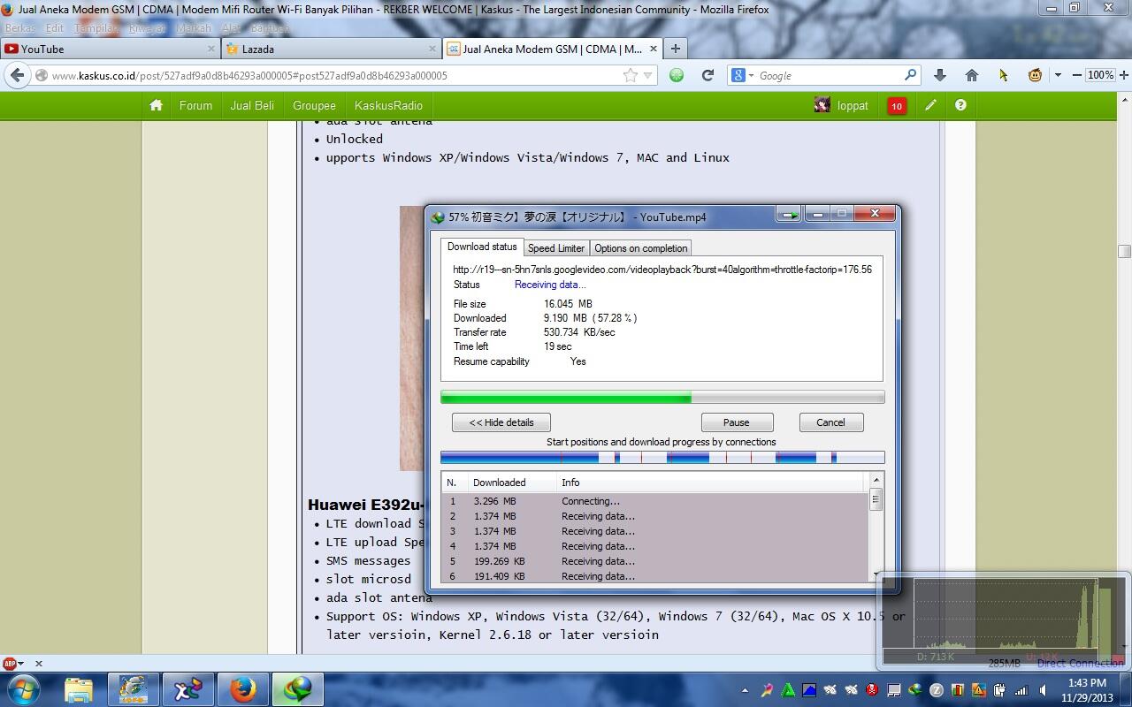Click Direct Connection in the network monitor widget
The height and width of the screenshot is (707, 1132).
(1080, 663)
